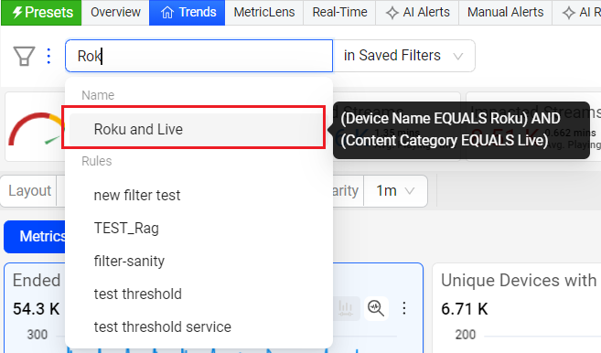Click the Layout button

[30, 191]
